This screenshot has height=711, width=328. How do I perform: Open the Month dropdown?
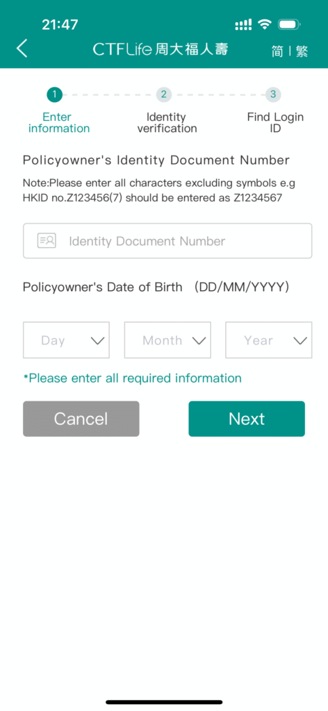point(167,340)
